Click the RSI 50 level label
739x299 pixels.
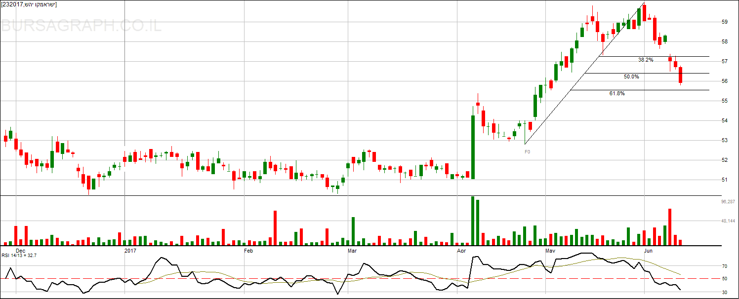tap(724, 279)
